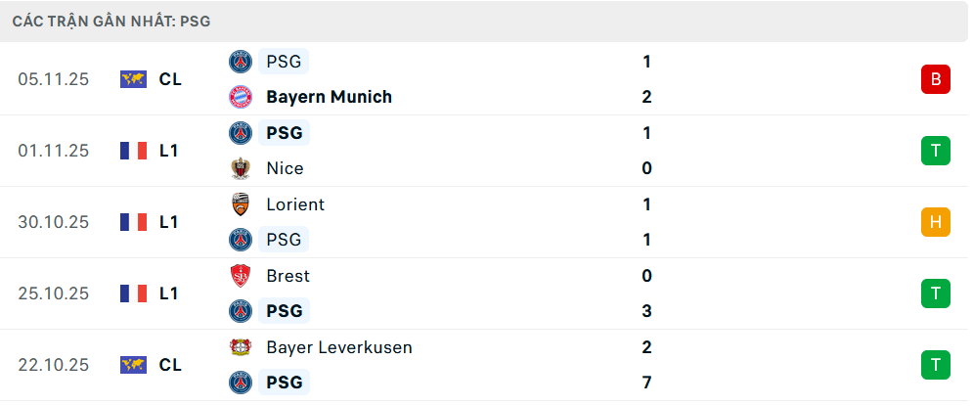
Task: Click the Lorient club crest icon
Action: (240, 204)
